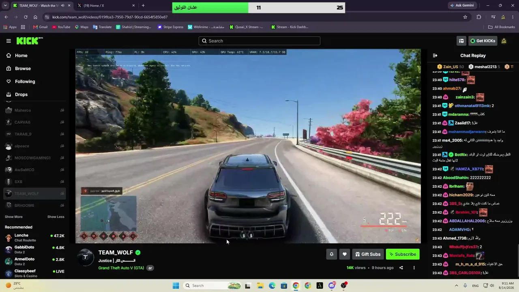The image size is (519, 292).
Task: Open the Kick sidebar hamburger menu
Action: (9, 41)
